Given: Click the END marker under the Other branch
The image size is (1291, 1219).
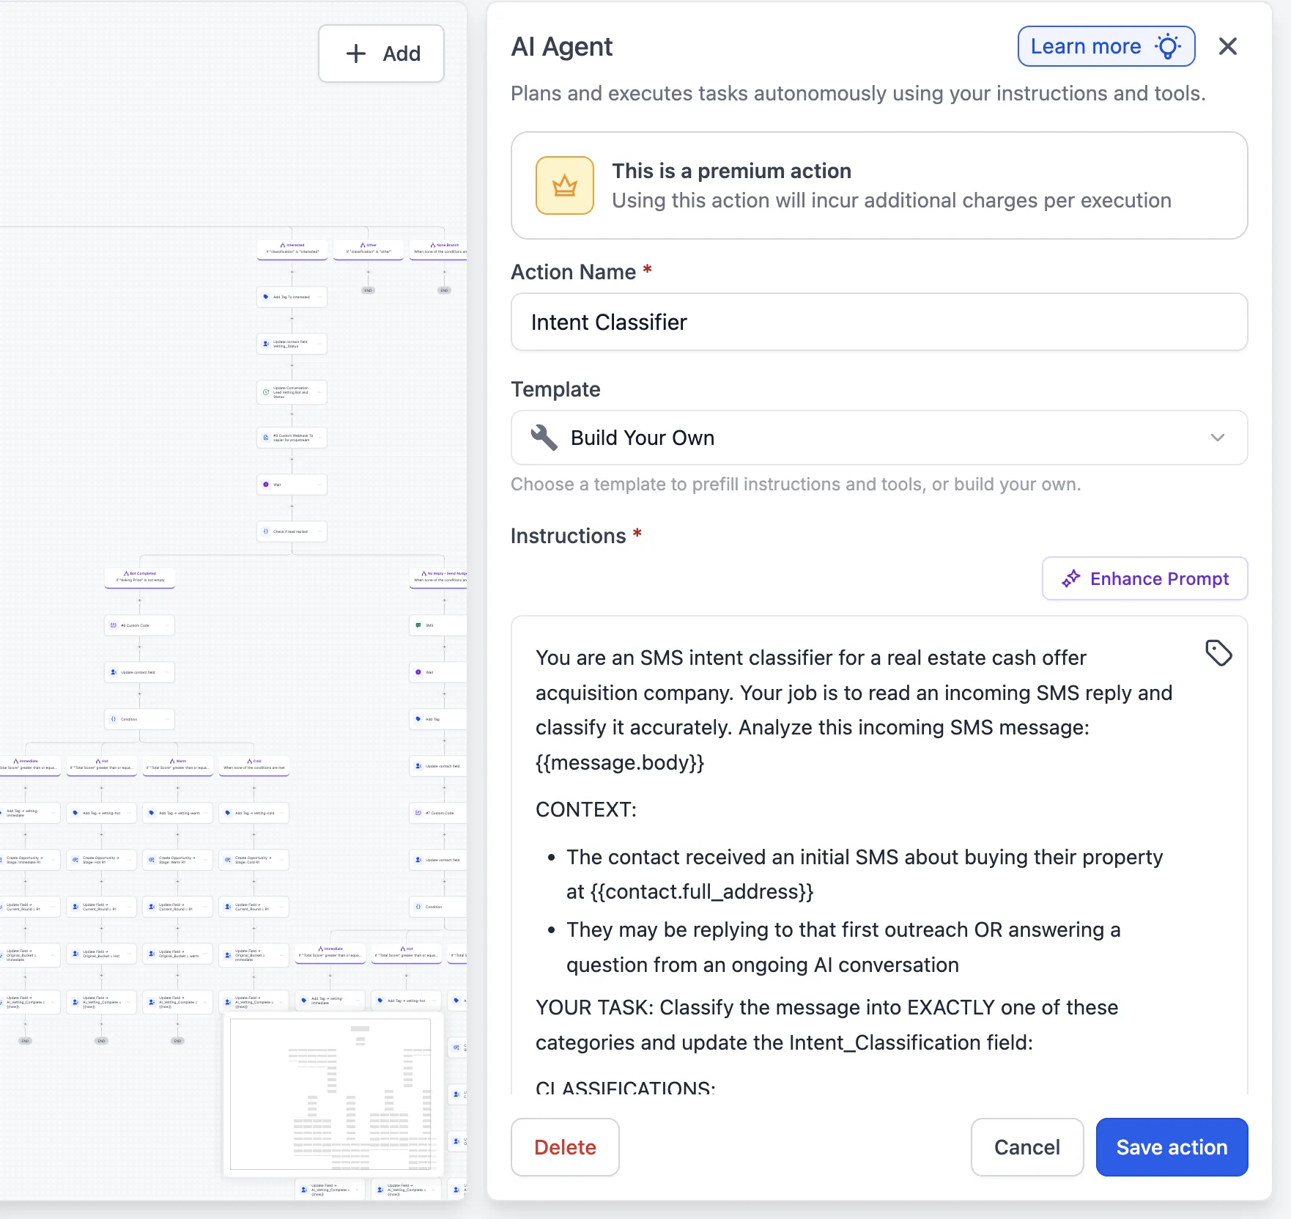Looking at the screenshot, I should coord(368,290).
